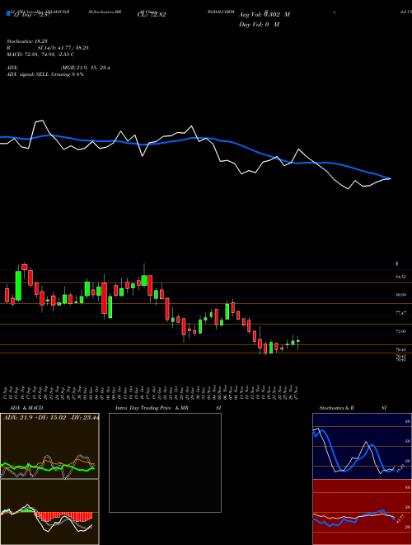Open the MACD histogram mini chart
Screen dimensions: 412x545
coord(49,512)
